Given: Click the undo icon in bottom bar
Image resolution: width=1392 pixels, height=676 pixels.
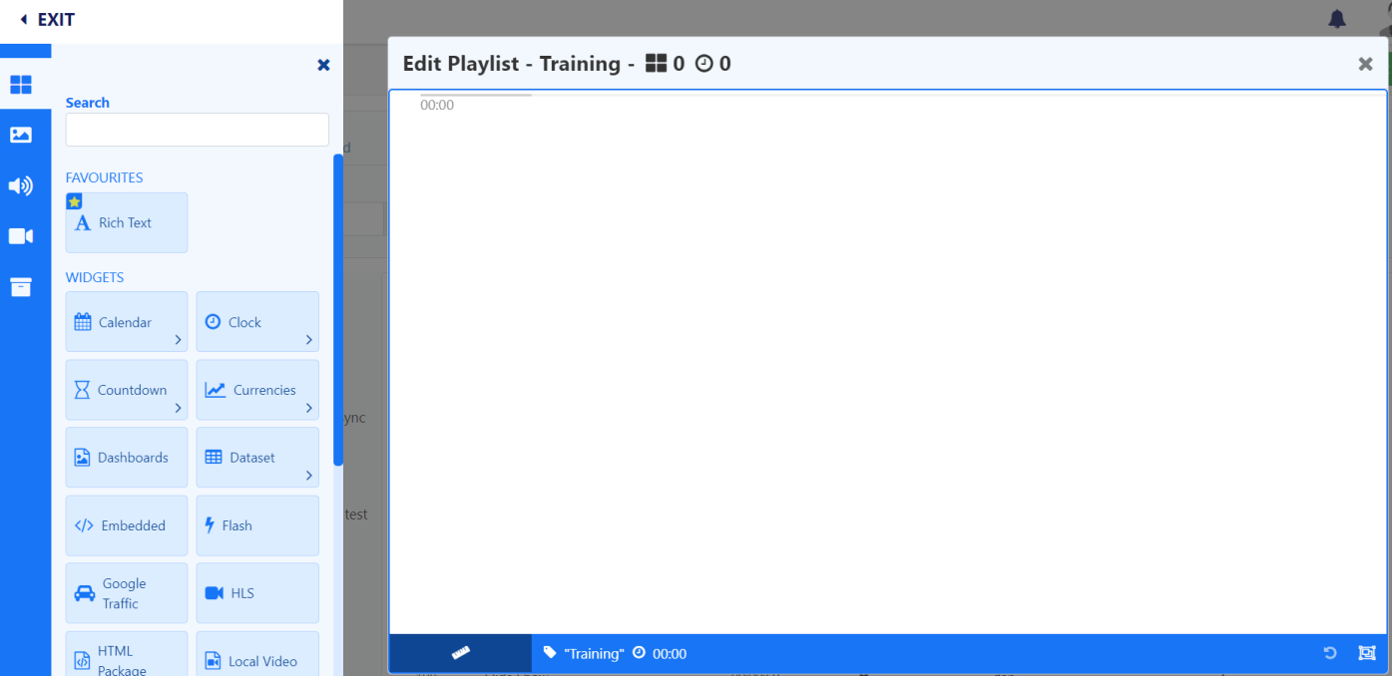Looking at the screenshot, I should (1329, 653).
